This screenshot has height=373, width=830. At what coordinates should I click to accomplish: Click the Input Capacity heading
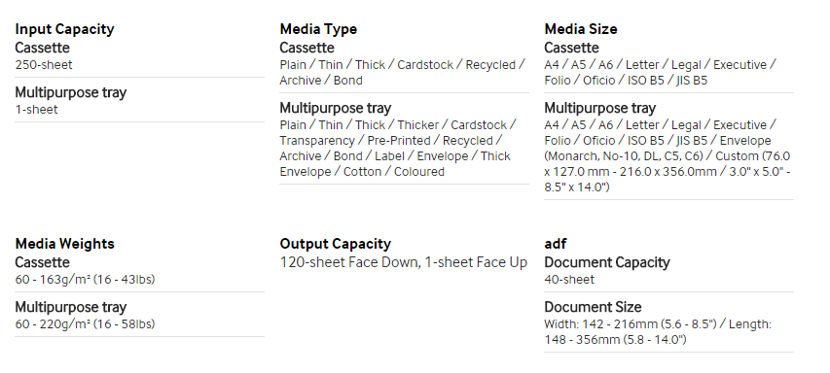(x=64, y=29)
